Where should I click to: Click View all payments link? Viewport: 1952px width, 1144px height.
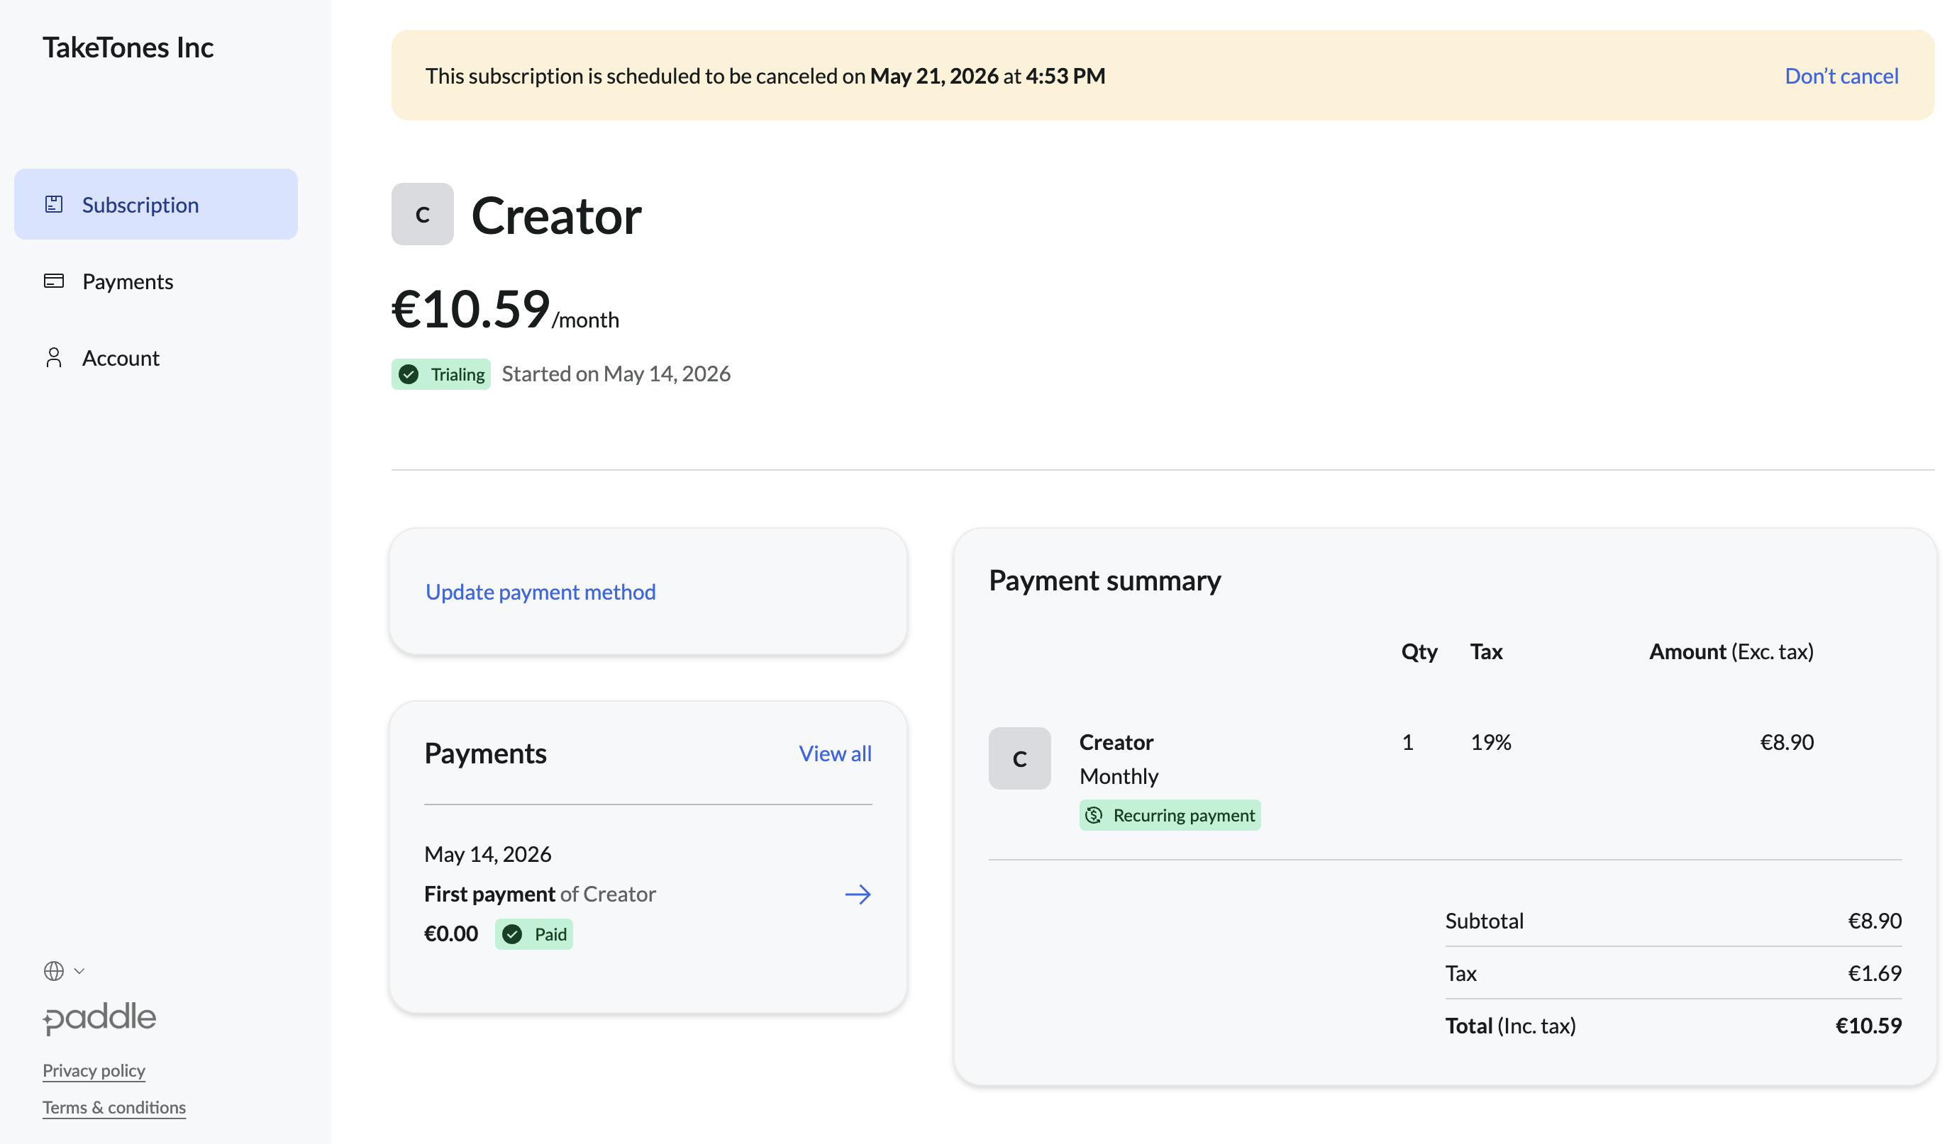tap(835, 754)
